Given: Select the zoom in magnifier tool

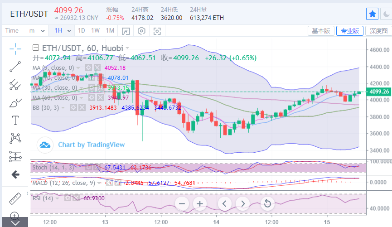Looking at the screenshot, I should pos(15,216).
